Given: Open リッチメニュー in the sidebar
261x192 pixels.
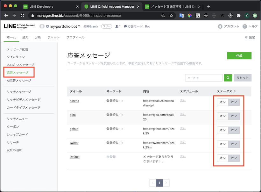Looking at the screenshot, I should click(x=17, y=119).
